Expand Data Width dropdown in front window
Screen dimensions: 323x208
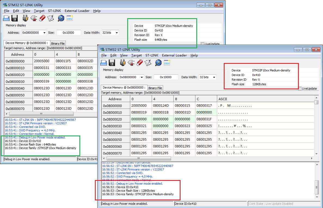[214, 77]
